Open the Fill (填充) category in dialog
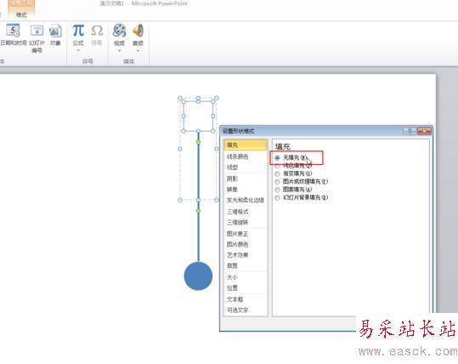 point(246,145)
